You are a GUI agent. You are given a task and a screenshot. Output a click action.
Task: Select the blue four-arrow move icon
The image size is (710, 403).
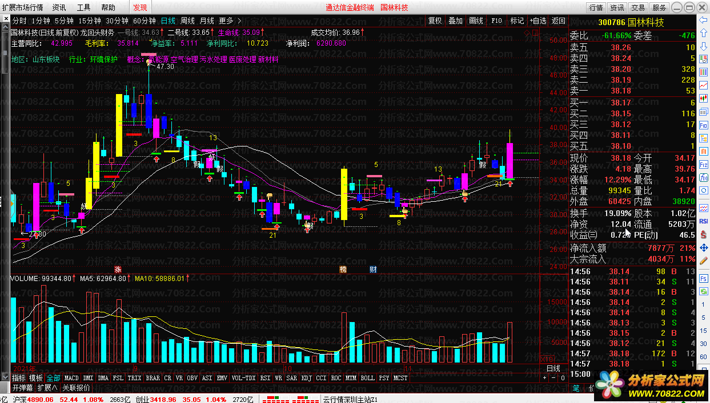[703, 247]
